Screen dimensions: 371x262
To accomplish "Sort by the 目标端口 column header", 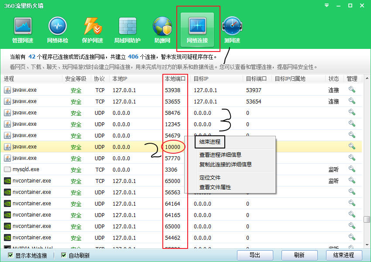I will pos(257,79).
